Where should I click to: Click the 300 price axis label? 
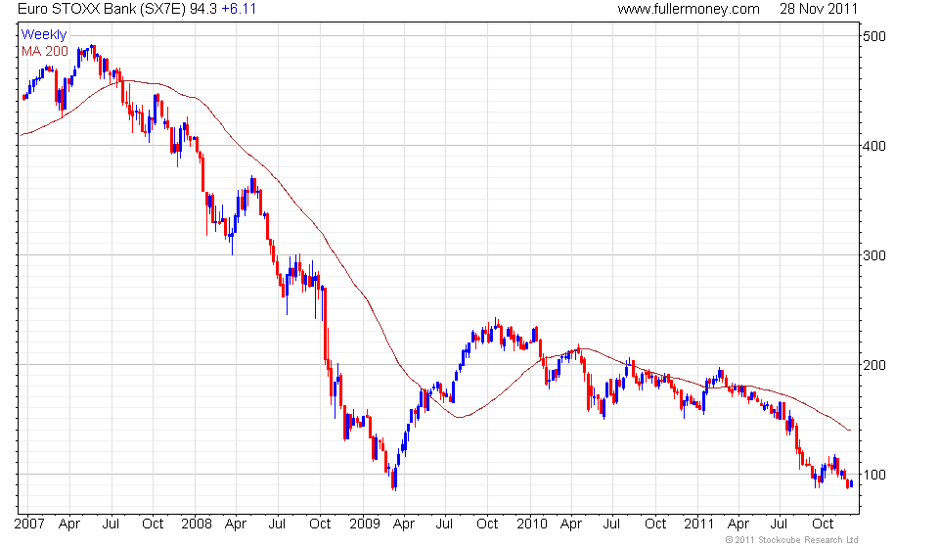click(x=873, y=255)
